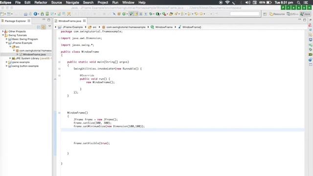Image resolution: width=313 pixels, height=176 pixels.
Task: Click the Run launch toolbar icon
Action: click(x=157, y=14)
